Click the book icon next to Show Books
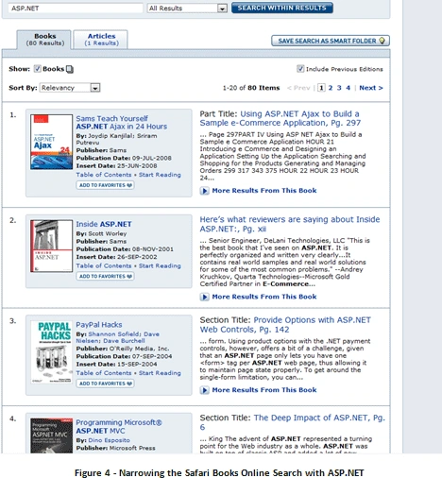442x478 pixels. tap(70, 69)
